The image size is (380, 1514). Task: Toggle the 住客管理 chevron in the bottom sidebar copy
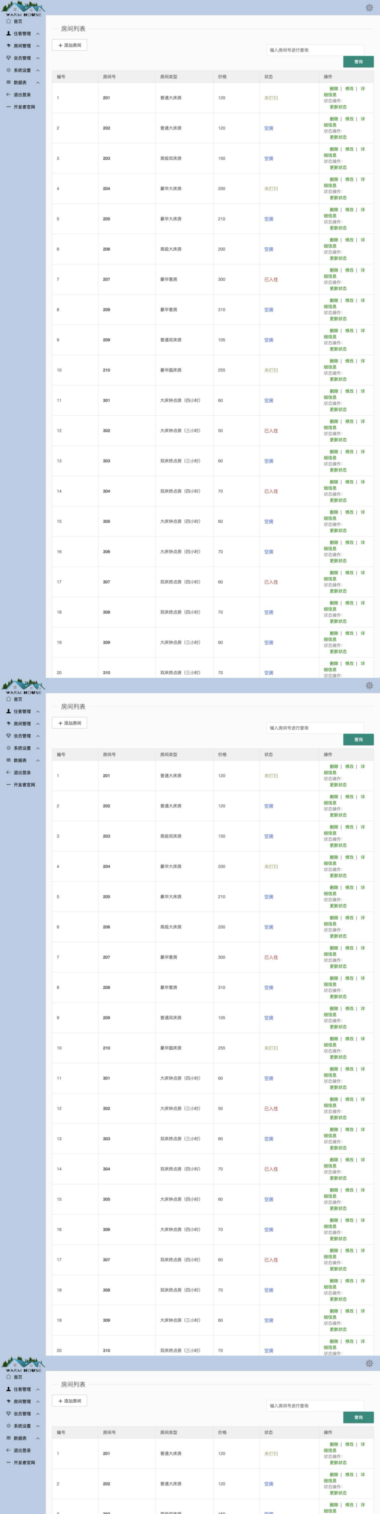click(x=38, y=1389)
